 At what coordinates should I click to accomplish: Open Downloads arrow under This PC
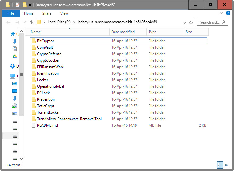(x=15, y=99)
